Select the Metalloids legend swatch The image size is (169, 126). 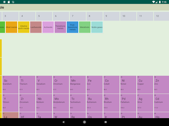pyautogui.click(x=85, y=27)
